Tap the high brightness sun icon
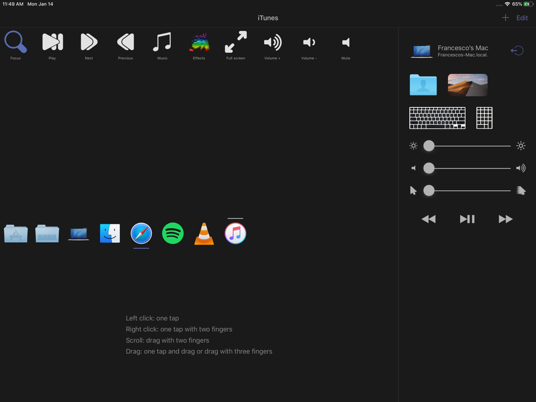536x402 pixels. tap(520, 146)
